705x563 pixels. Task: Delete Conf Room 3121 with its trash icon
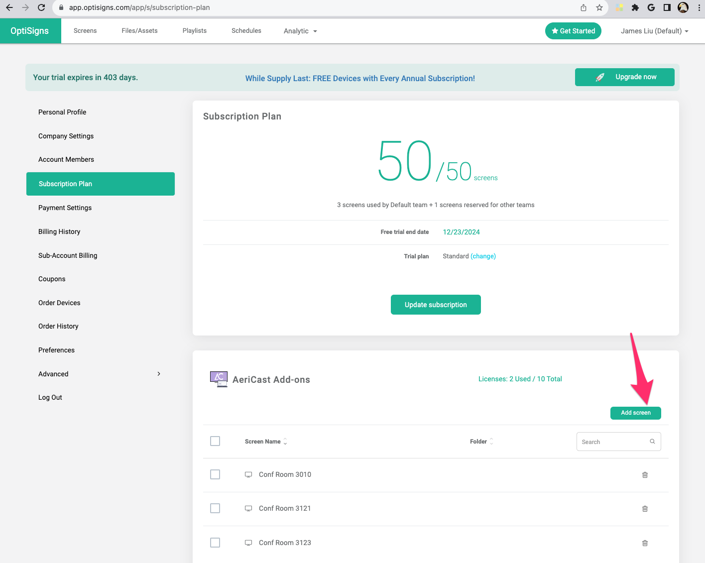point(645,509)
